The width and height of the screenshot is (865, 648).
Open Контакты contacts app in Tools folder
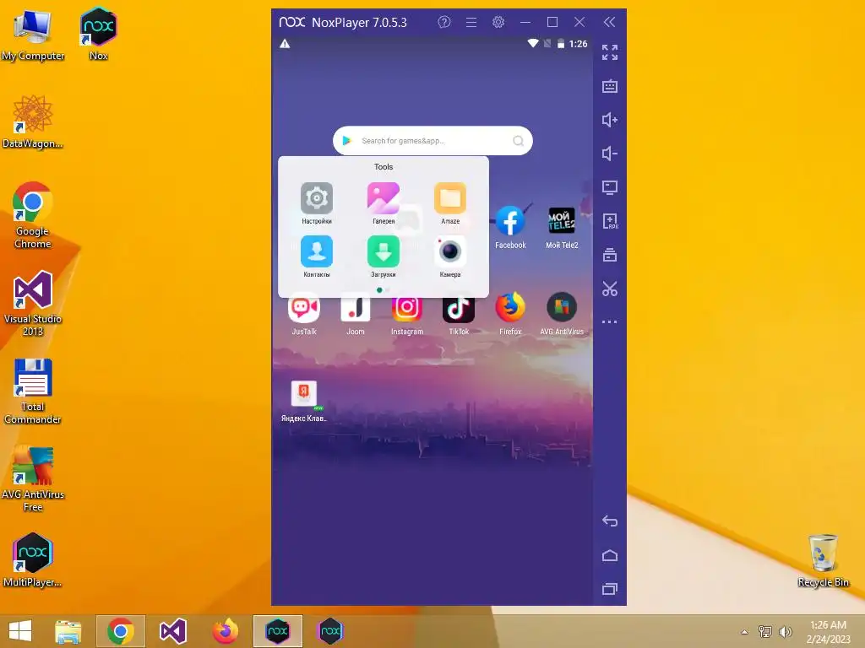(x=317, y=256)
